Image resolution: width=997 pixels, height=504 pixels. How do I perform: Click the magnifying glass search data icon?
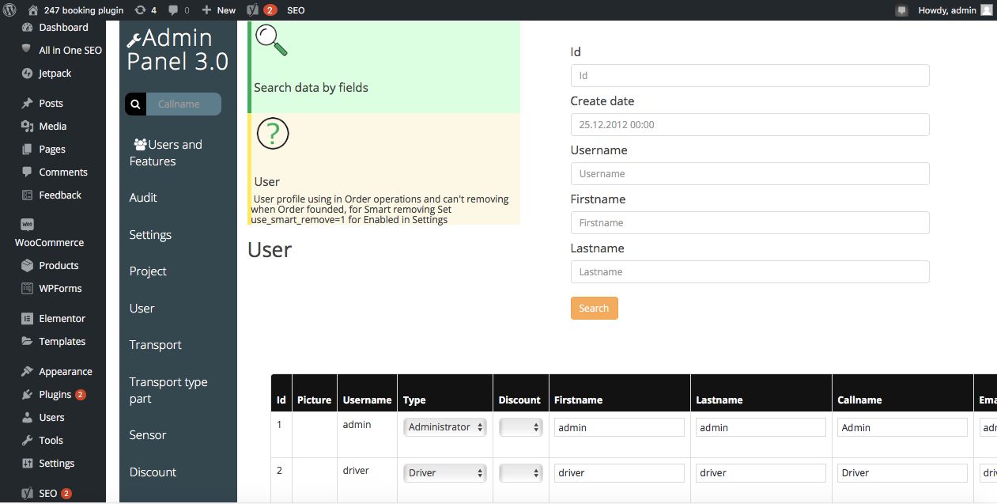click(271, 40)
